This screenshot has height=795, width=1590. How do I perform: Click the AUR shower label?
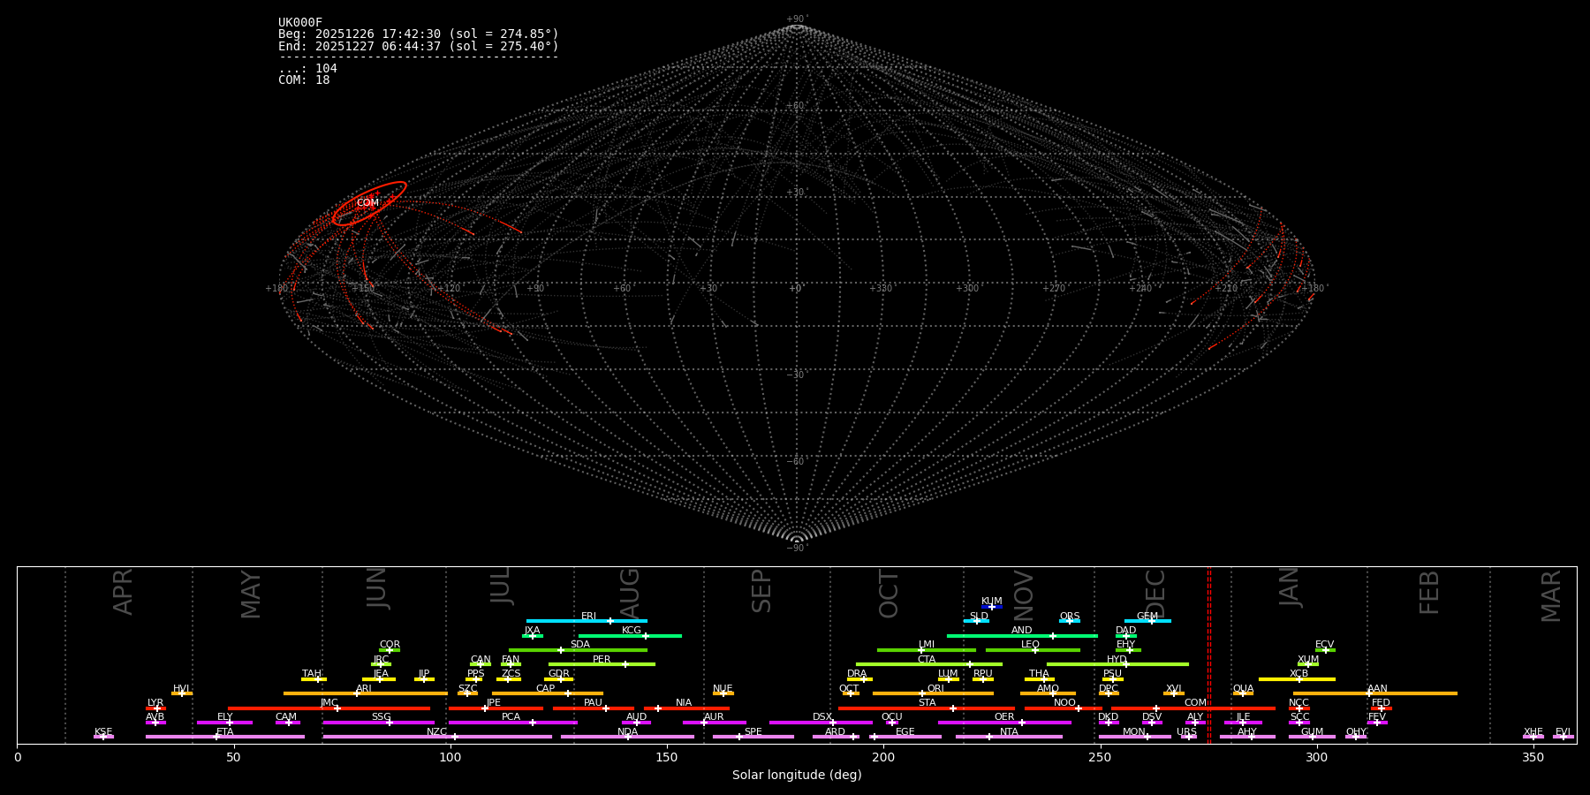[x=714, y=717]
